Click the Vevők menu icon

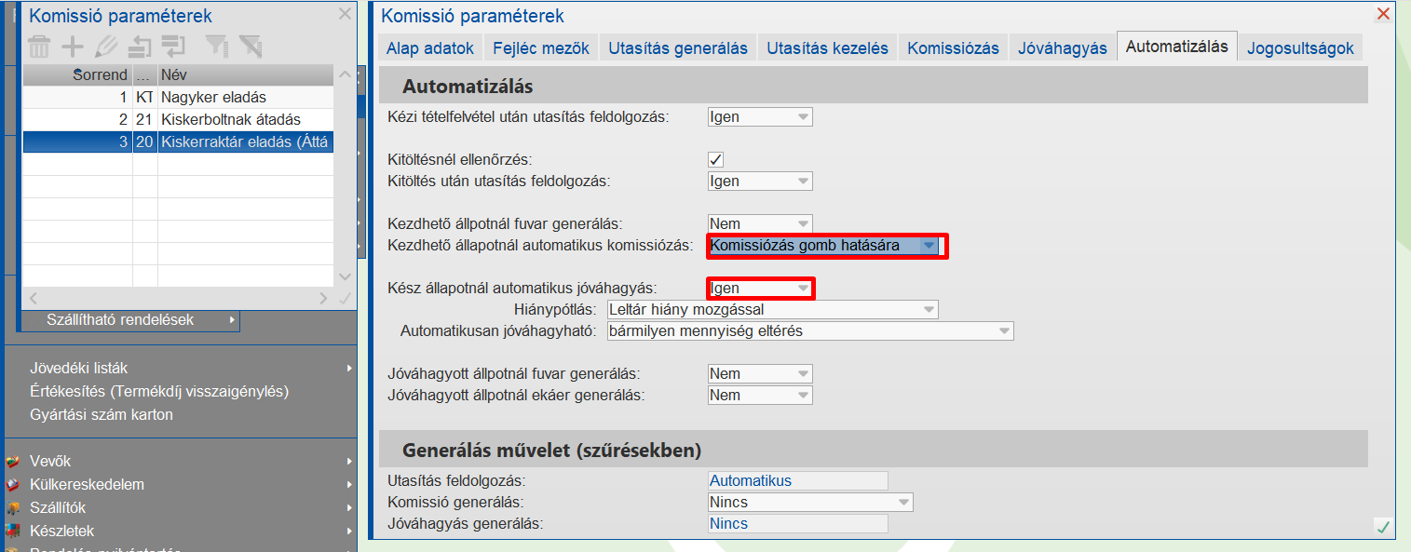[13, 462]
